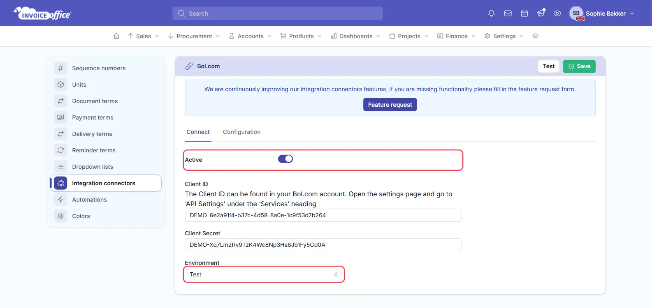
Task: Click the Delivery terms arrows icon
Action: [60, 134]
